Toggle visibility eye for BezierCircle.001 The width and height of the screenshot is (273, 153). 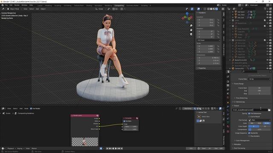[267, 60]
